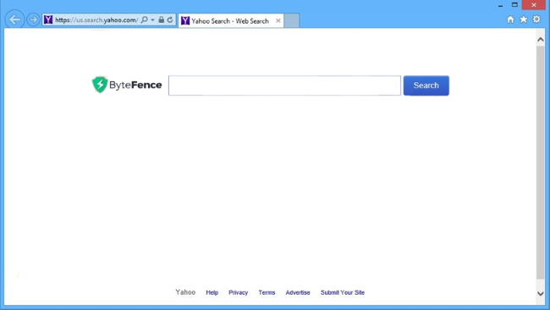Open the Advertise footer link
This screenshot has height=310, width=550.
(298, 292)
